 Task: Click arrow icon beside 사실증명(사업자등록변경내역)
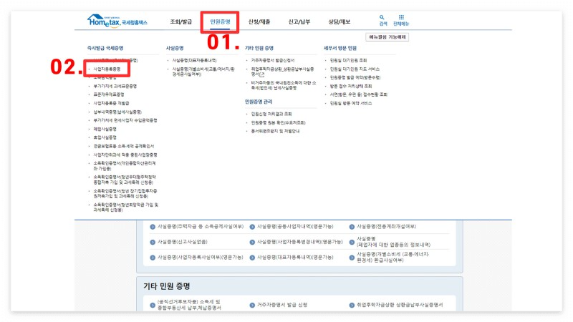[x=252, y=242]
